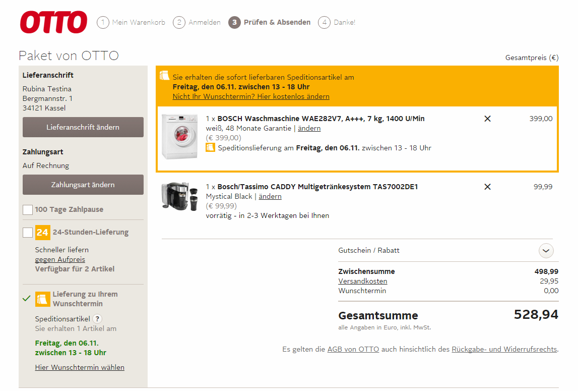Enable the 100 Tage Zahlpause checkbox

[28, 210]
